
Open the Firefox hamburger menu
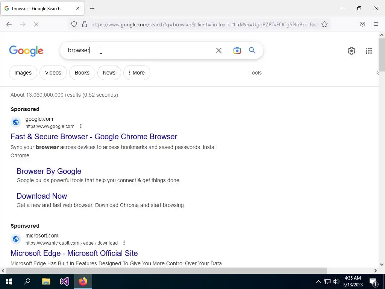pyautogui.click(x=376, y=24)
